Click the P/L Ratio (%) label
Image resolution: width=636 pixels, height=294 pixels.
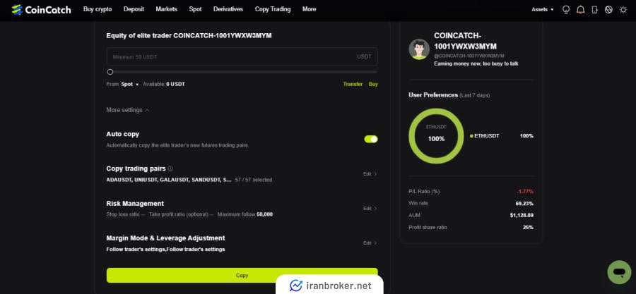(x=424, y=191)
